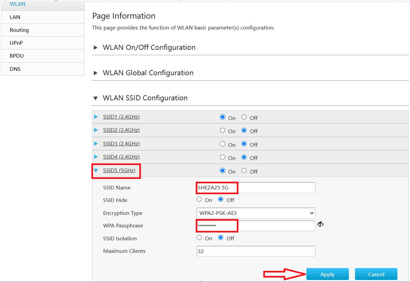Expand the SSID1 (2.4GHz) details arrow

(96, 117)
